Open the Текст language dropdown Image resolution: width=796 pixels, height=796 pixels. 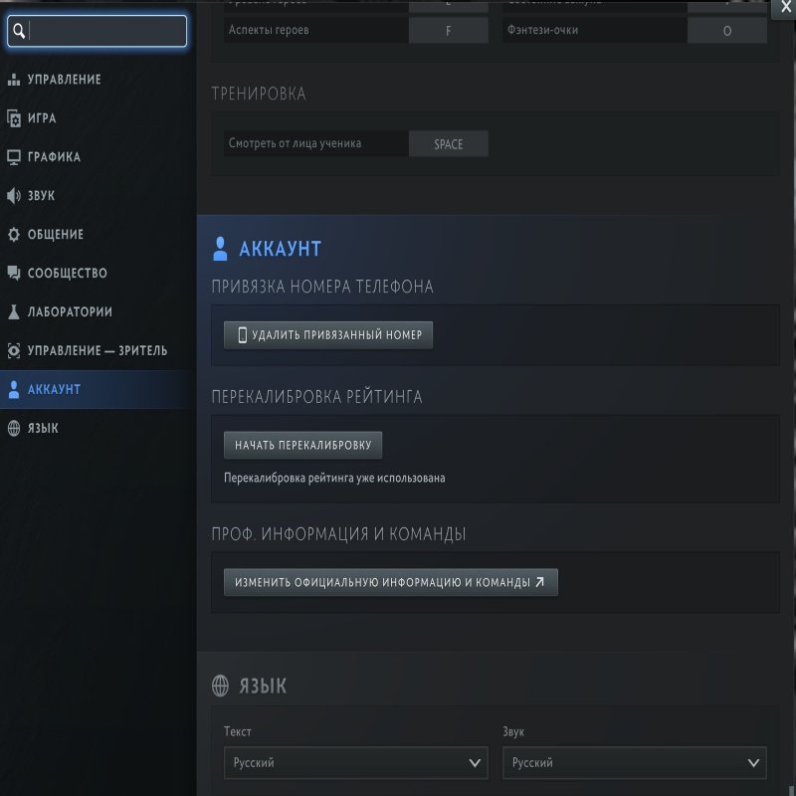(355, 763)
